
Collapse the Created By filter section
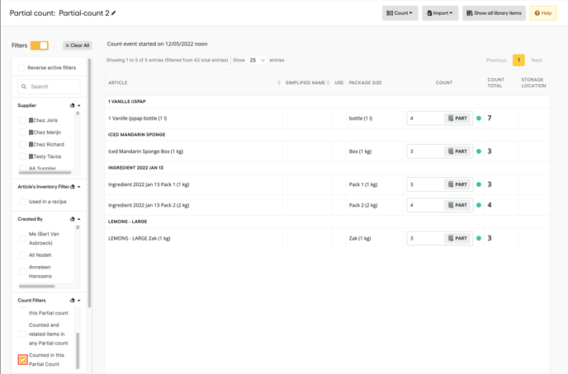[x=79, y=219]
